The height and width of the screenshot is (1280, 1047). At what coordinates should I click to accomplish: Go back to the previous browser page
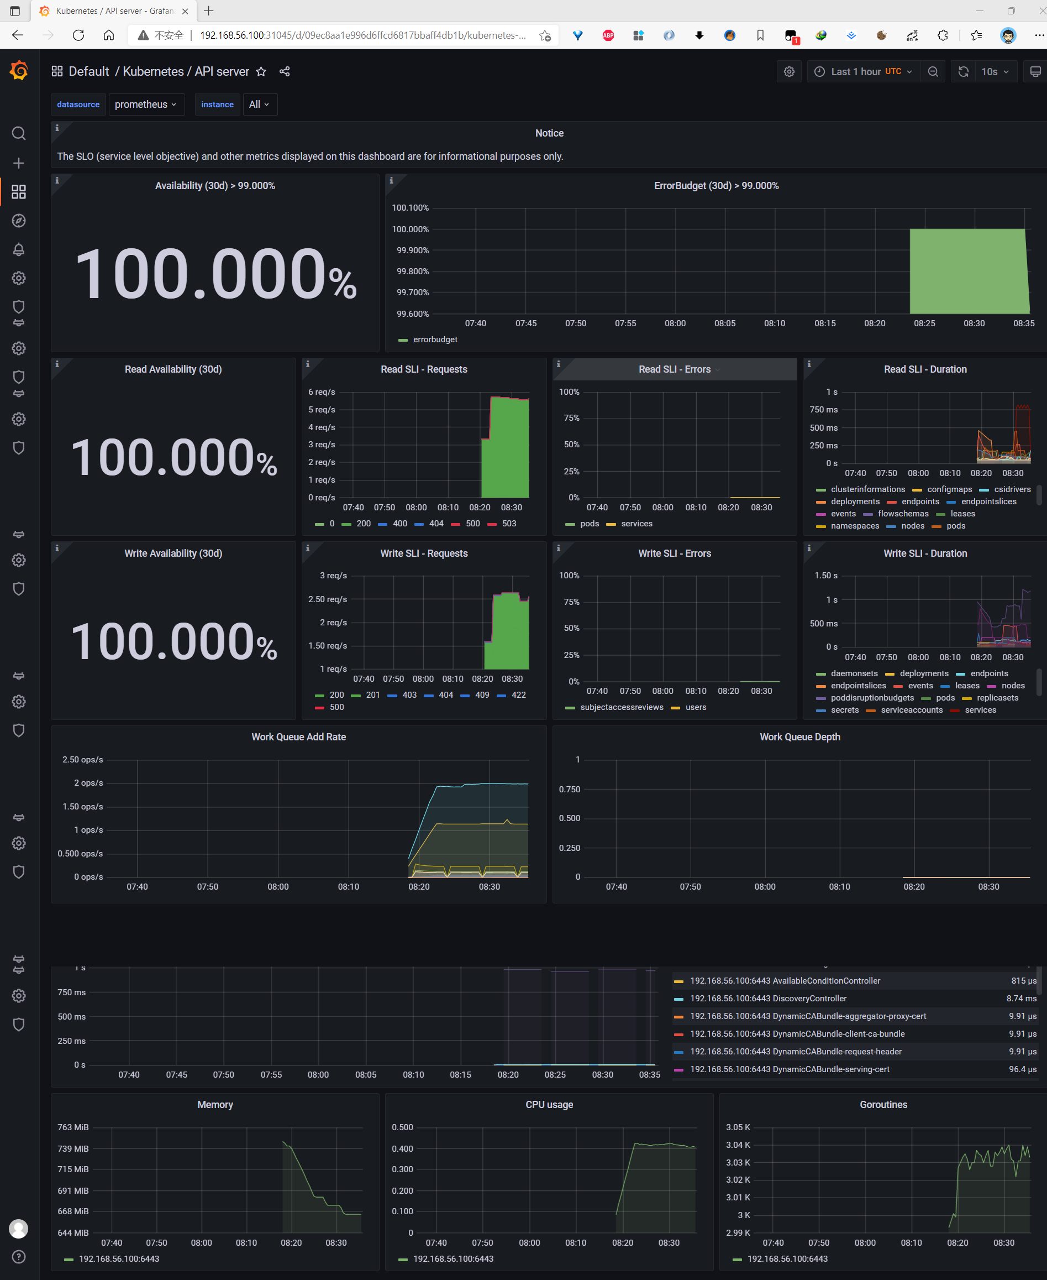[18, 35]
